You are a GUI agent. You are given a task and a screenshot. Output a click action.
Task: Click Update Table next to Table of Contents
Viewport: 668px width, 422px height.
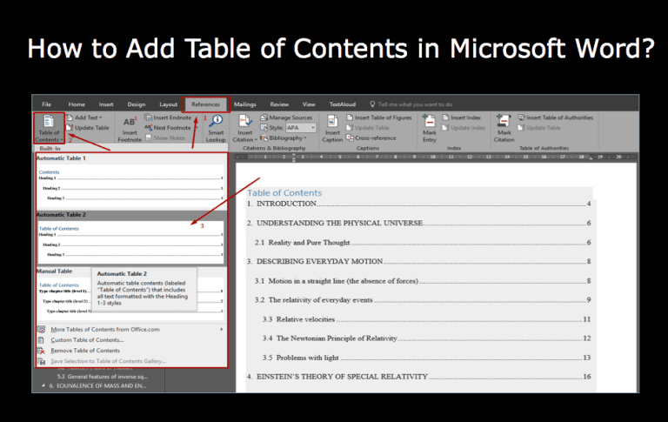tap(88, 127)
